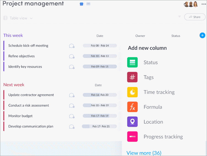Select the Conduct a risk assessment task
207x156 pixels.
click(29, 105)
